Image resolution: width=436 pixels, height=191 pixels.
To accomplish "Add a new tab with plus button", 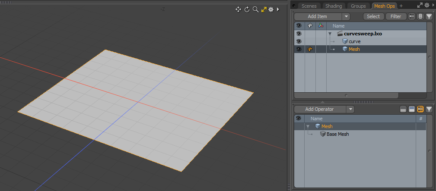I will tap(401, 6).
